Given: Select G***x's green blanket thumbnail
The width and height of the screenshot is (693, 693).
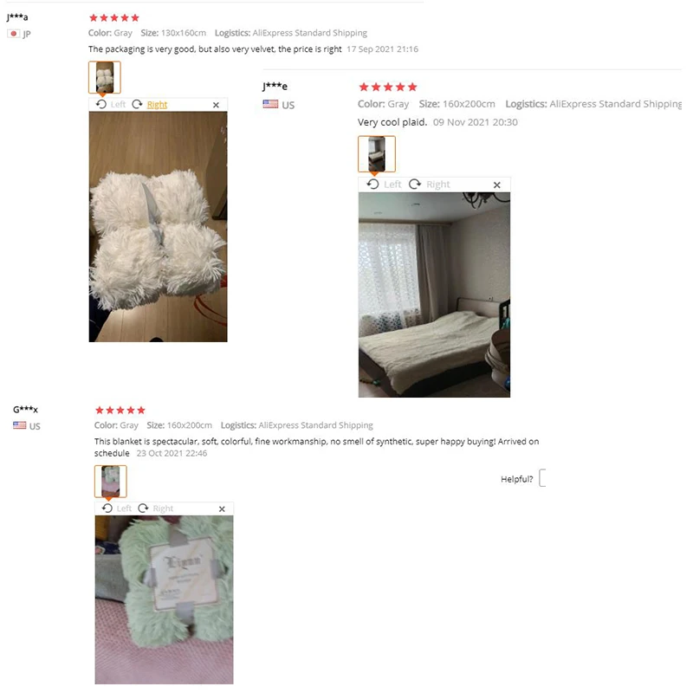Looking at the screenshot, I should click(x=111, y=482).
